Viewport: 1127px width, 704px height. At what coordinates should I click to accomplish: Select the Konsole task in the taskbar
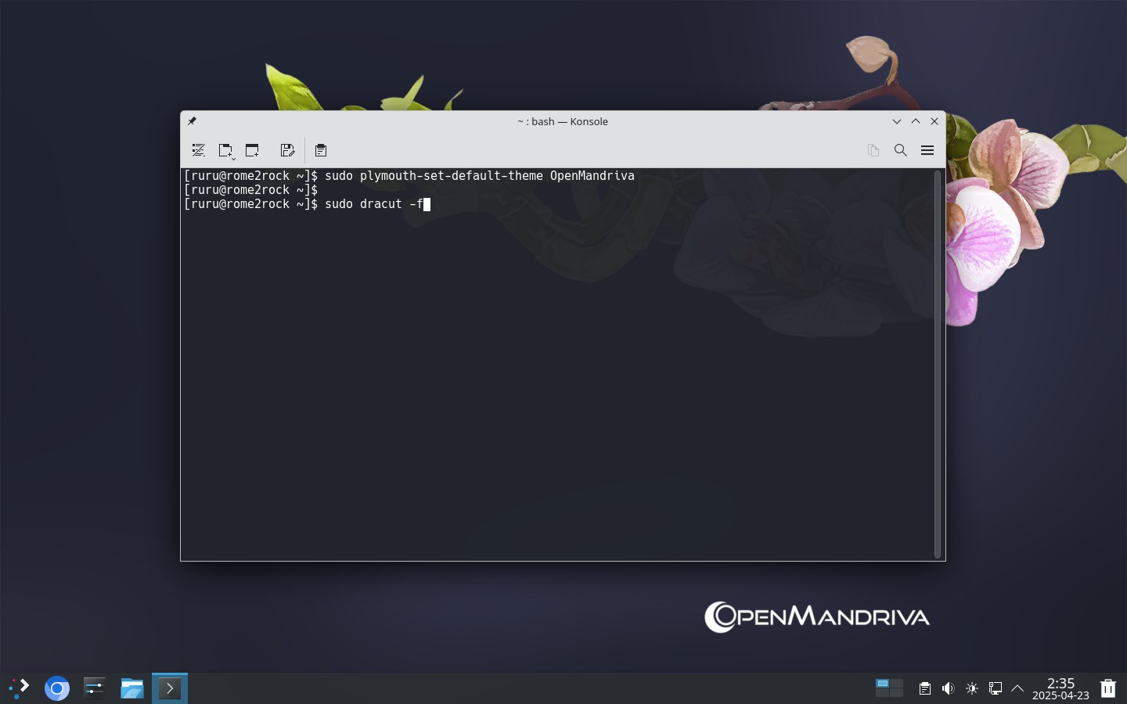click(170, 688)
